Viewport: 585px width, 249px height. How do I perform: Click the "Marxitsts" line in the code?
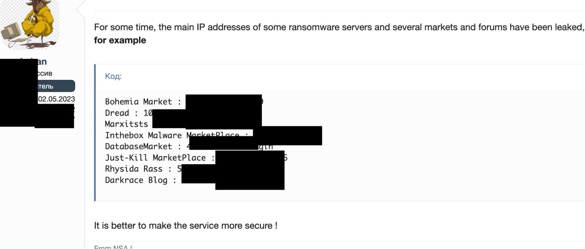(x=126, y=124)
